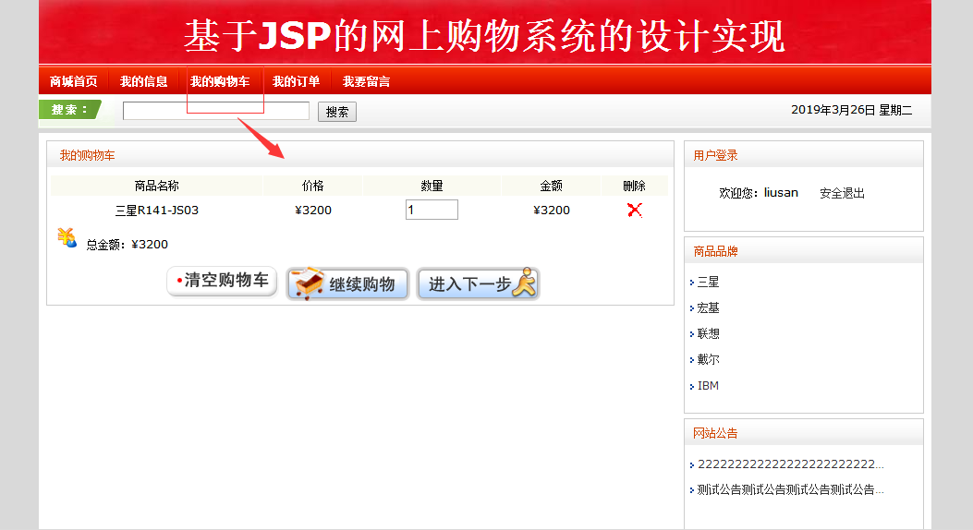Click the 价格 column header

(312, 186)
